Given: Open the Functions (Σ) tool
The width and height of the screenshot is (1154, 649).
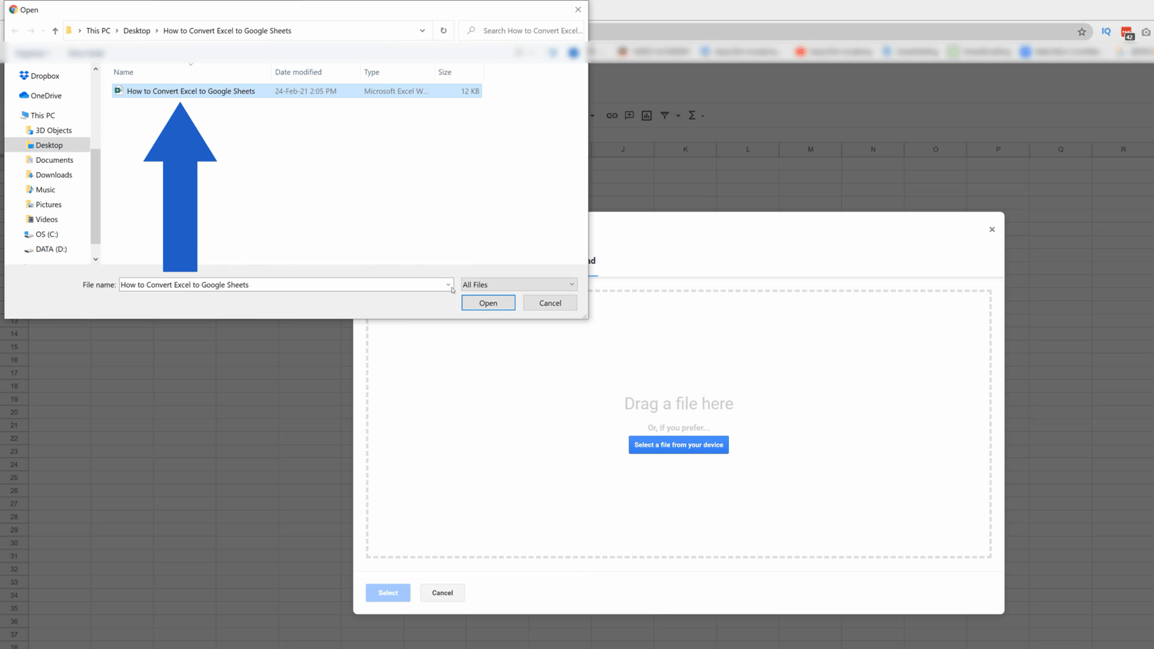Looking at the screenshot, I should (x=693, y=115).
